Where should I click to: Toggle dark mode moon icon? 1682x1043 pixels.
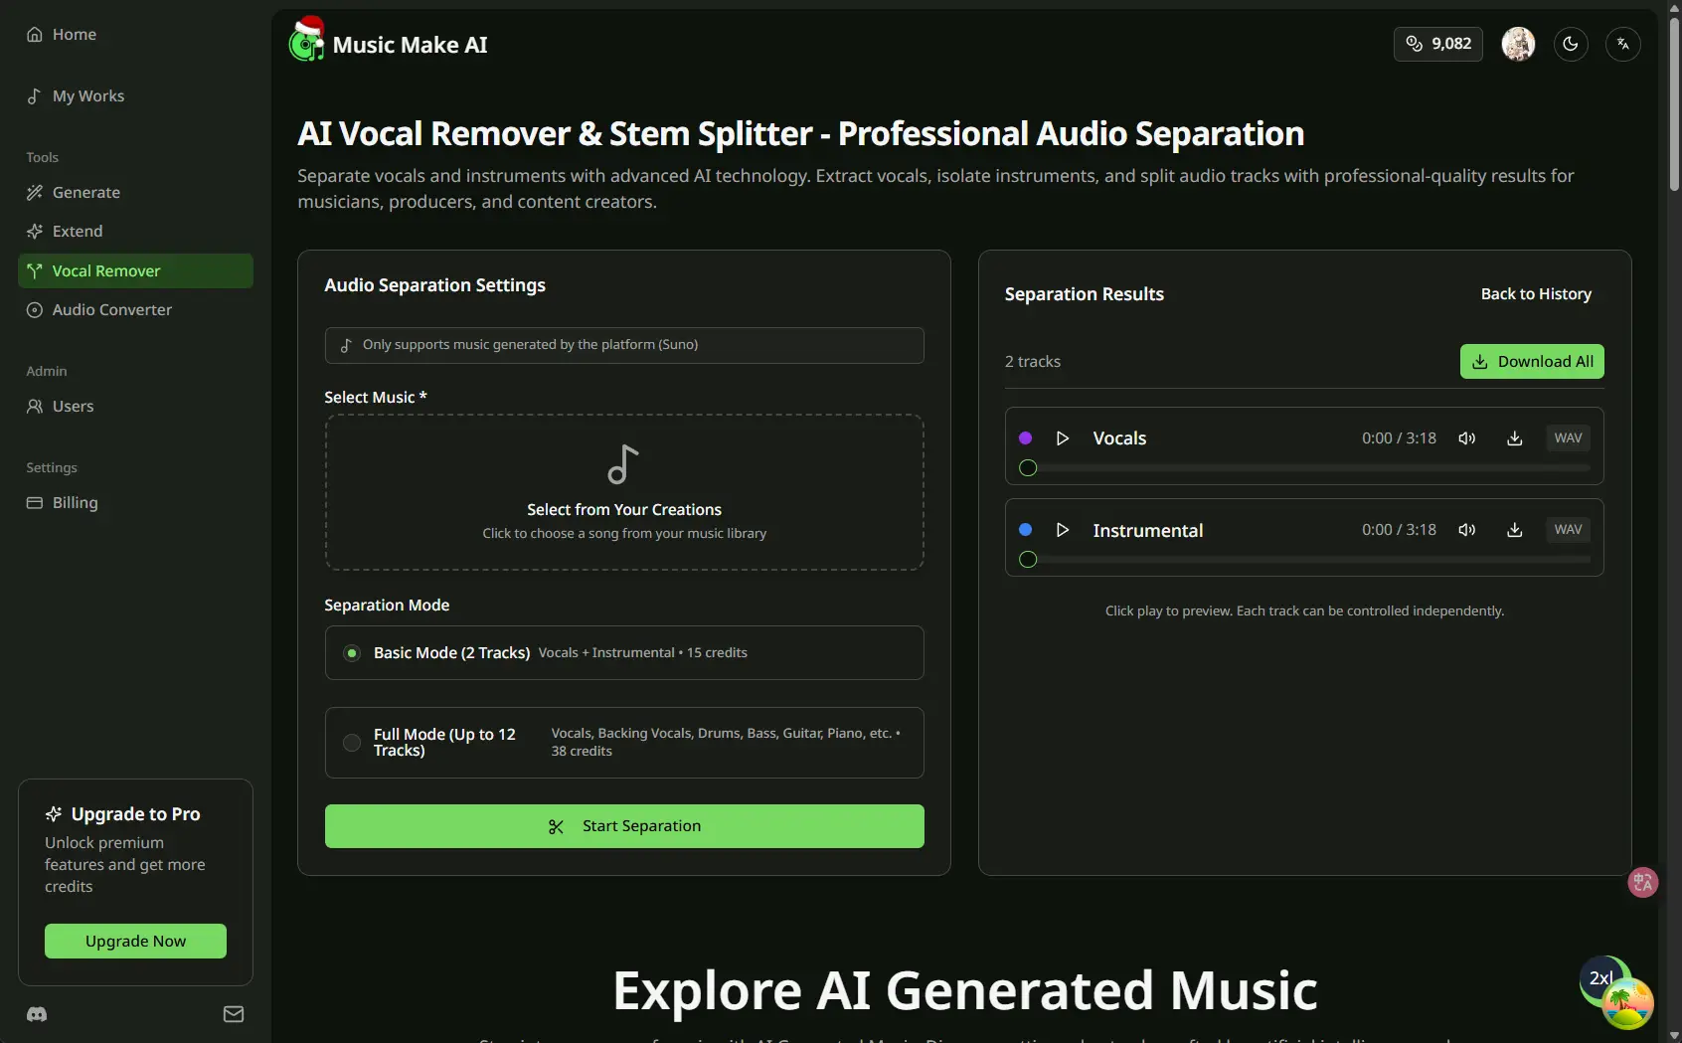[1571, 44]
